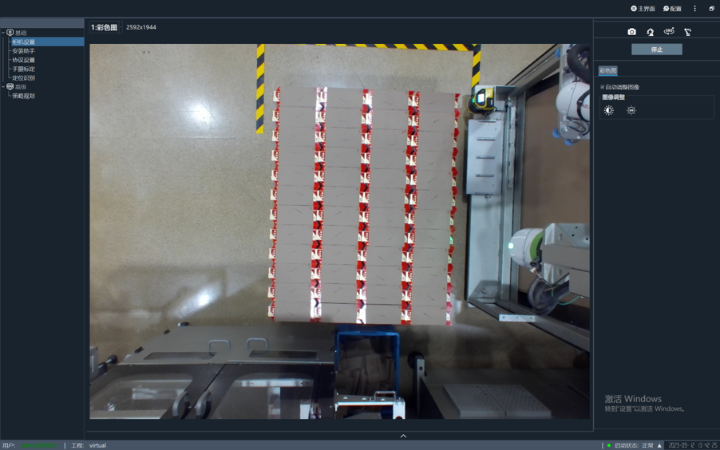The width and height of the screenshot is (720, 450).
Task: Click the exposure sun adjustment icon
Action: [631, 110]
